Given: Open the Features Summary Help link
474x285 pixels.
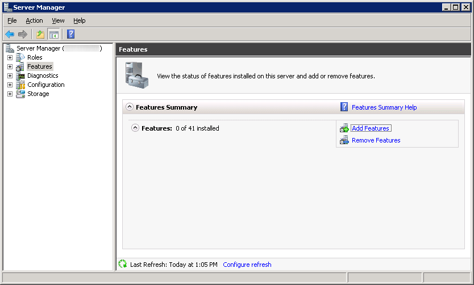Looking at the screenshot, I should [384, 107].
